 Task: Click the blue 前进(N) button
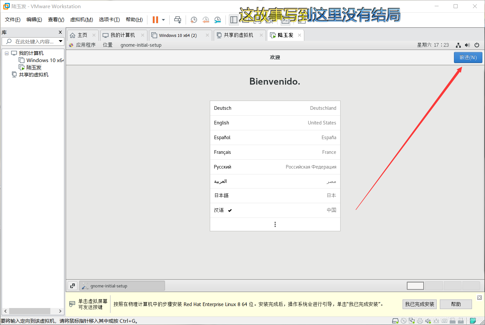tap(468, 57)
